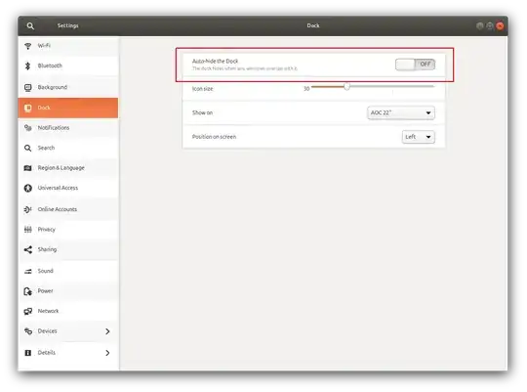The height and width of the screenshot is (392, 527).
Task: Go to Search settings entry
Action: click(68, 148)
